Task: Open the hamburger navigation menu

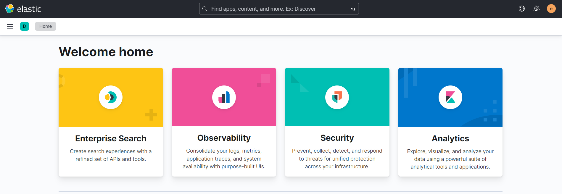Action: pyautogui.click(x=10, y=26)
